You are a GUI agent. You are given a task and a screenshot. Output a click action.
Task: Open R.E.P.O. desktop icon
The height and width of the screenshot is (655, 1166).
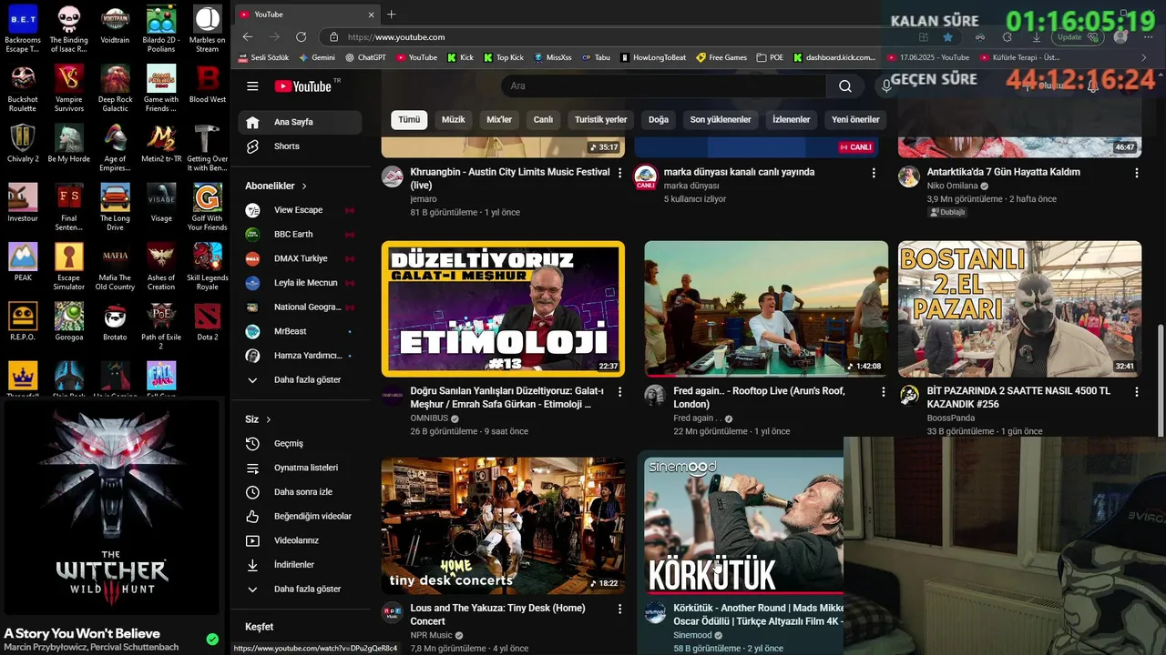point(23,321)
